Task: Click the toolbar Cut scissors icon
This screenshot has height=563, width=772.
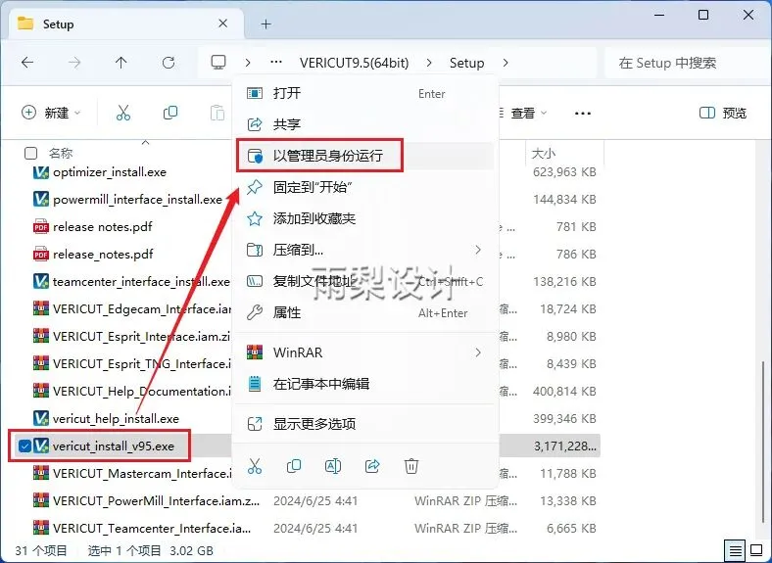Action: point(123,113)
